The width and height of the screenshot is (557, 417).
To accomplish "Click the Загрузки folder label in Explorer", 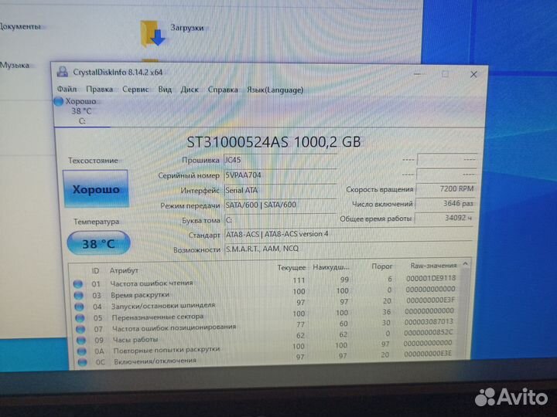I will [x=187, y=28].
